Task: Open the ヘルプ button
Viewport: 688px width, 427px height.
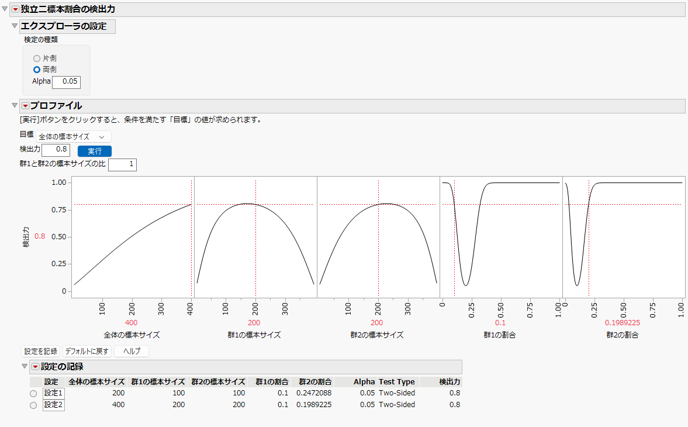Action: tap(132, 352)
